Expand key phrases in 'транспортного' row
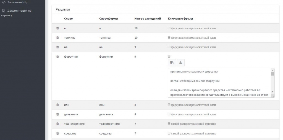The width and height of the screenshot is (283, 140). pyautogui.click(x=169, y=124)
